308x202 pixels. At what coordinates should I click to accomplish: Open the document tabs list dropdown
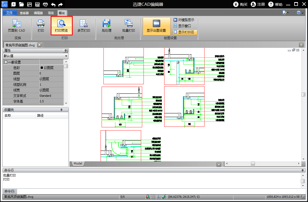pyautogui.click(x=301, y=45)
